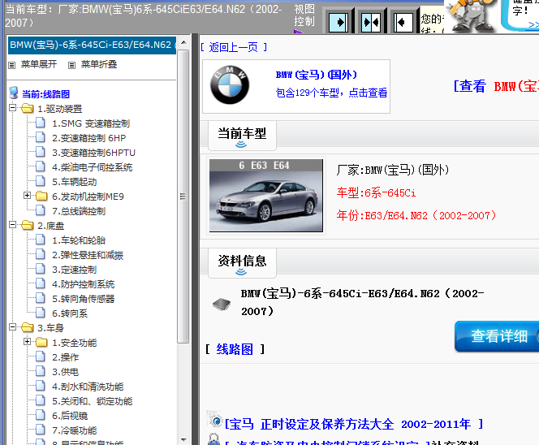
Task: Select the BMW 645Ci sidebar header
Action: click(92, 45)
